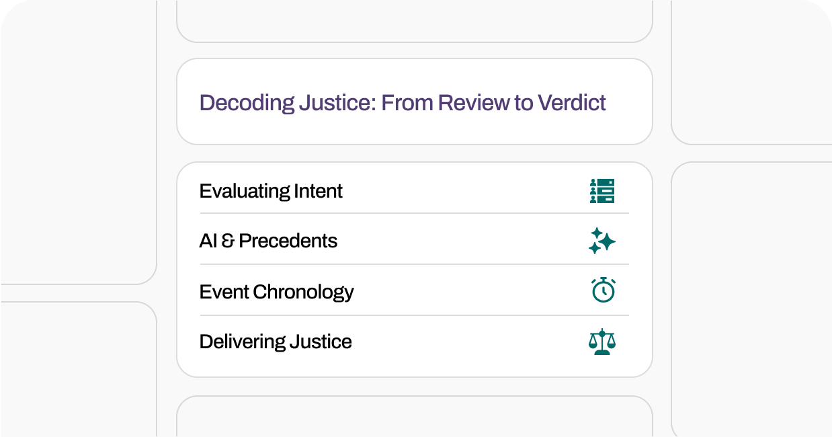Click the empty lower-right placeholder card
The width and height of the screenshot is (832, 437).
pos(751,299)
